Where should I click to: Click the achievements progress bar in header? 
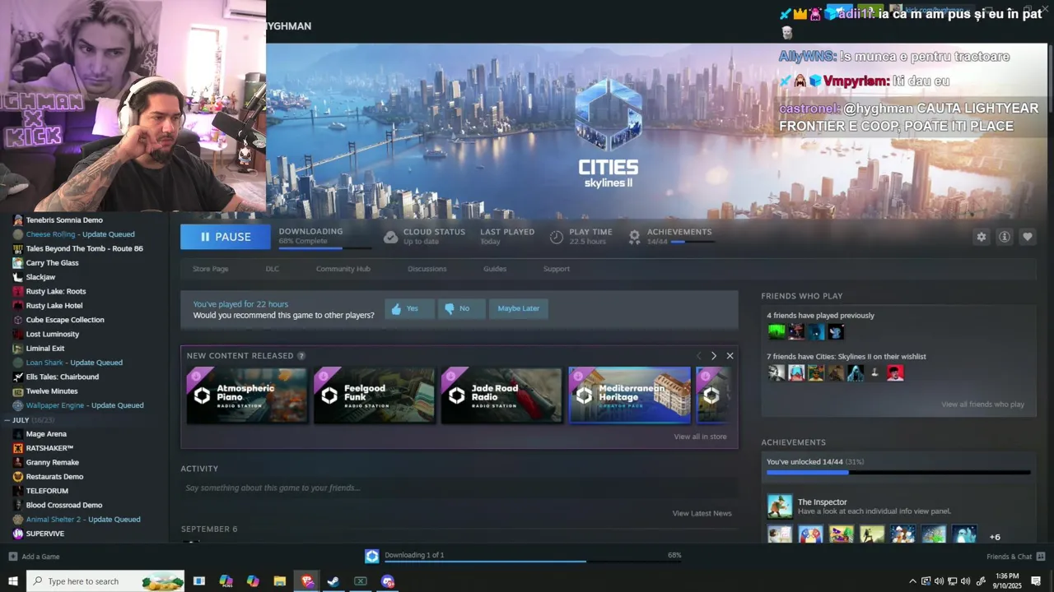point(693,242)
